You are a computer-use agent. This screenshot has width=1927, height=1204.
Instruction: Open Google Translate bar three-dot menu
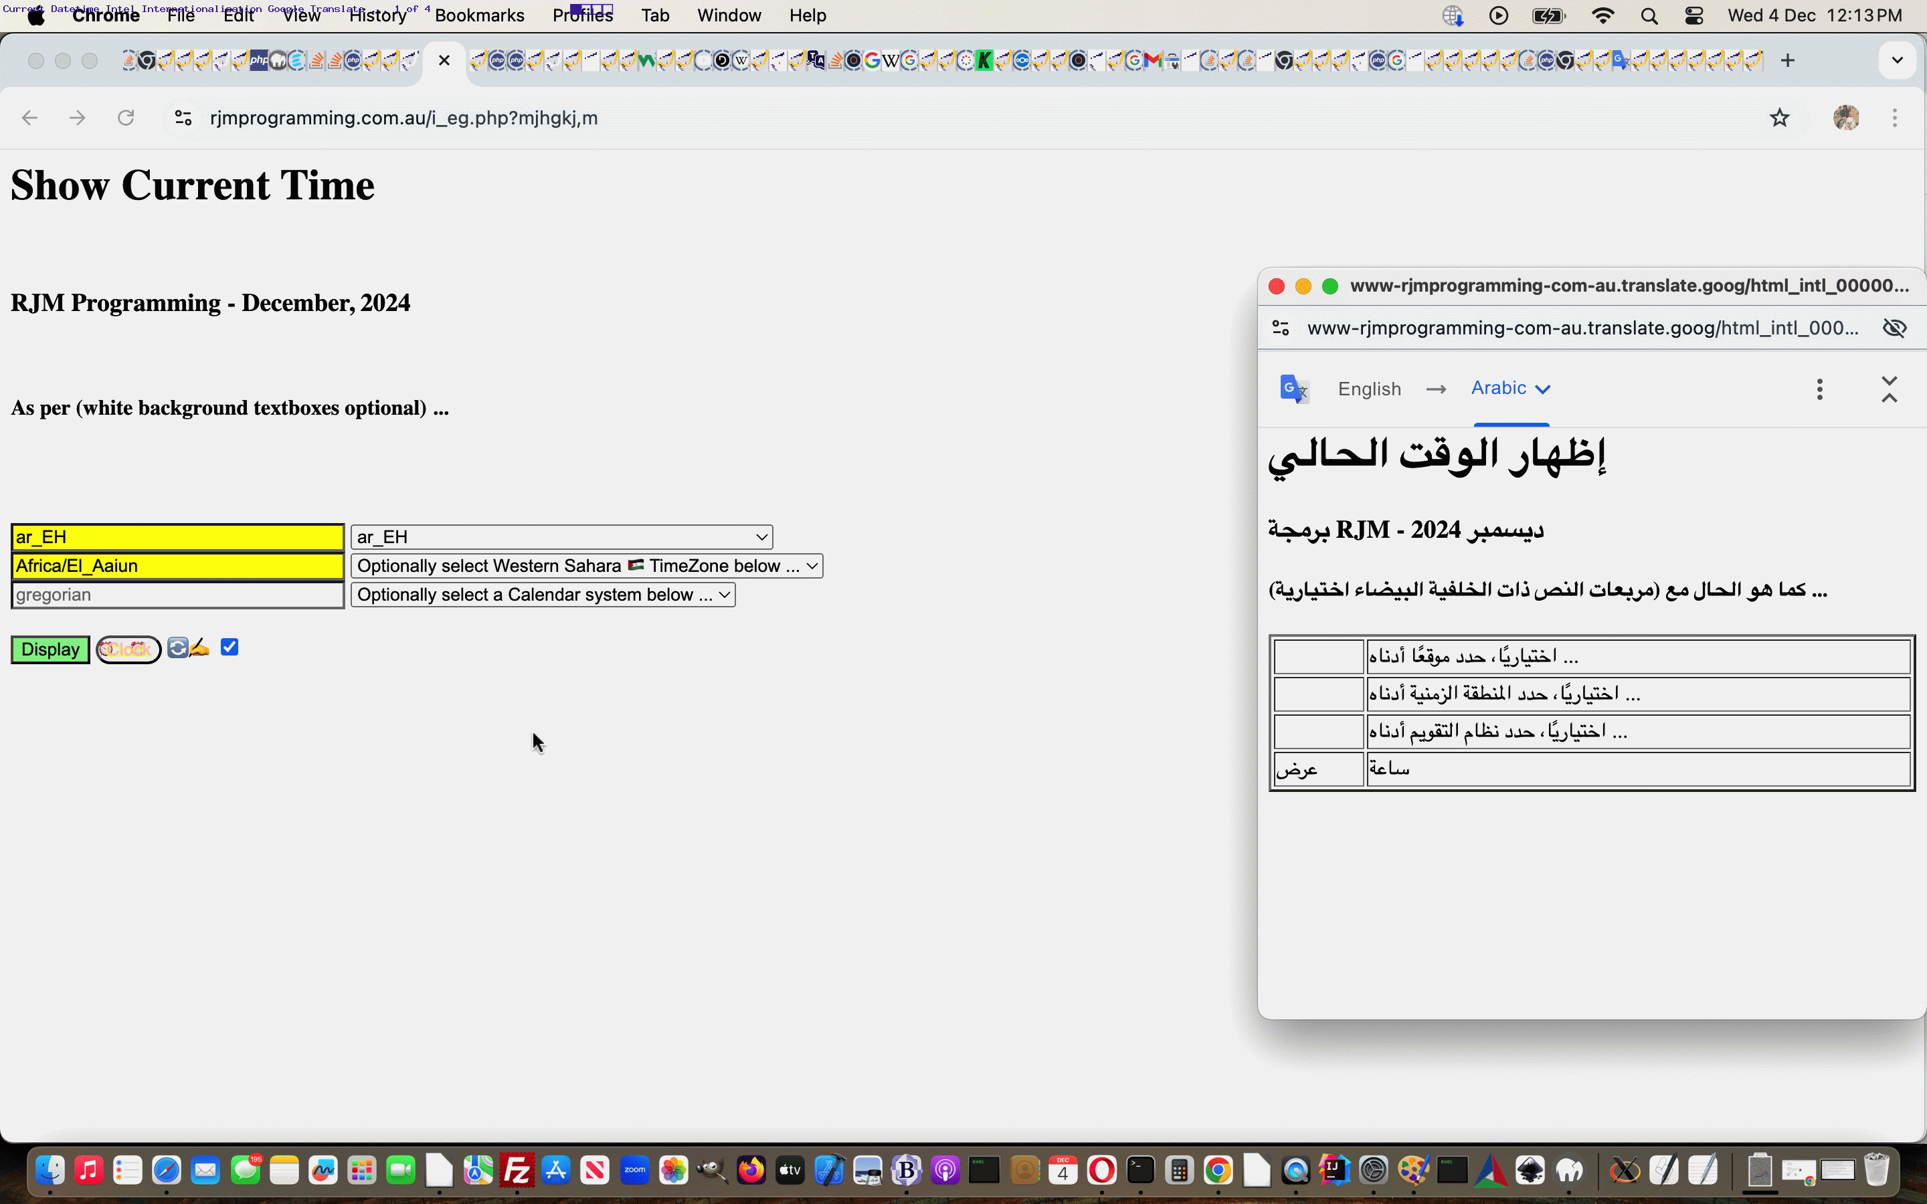coord(1819,389)
